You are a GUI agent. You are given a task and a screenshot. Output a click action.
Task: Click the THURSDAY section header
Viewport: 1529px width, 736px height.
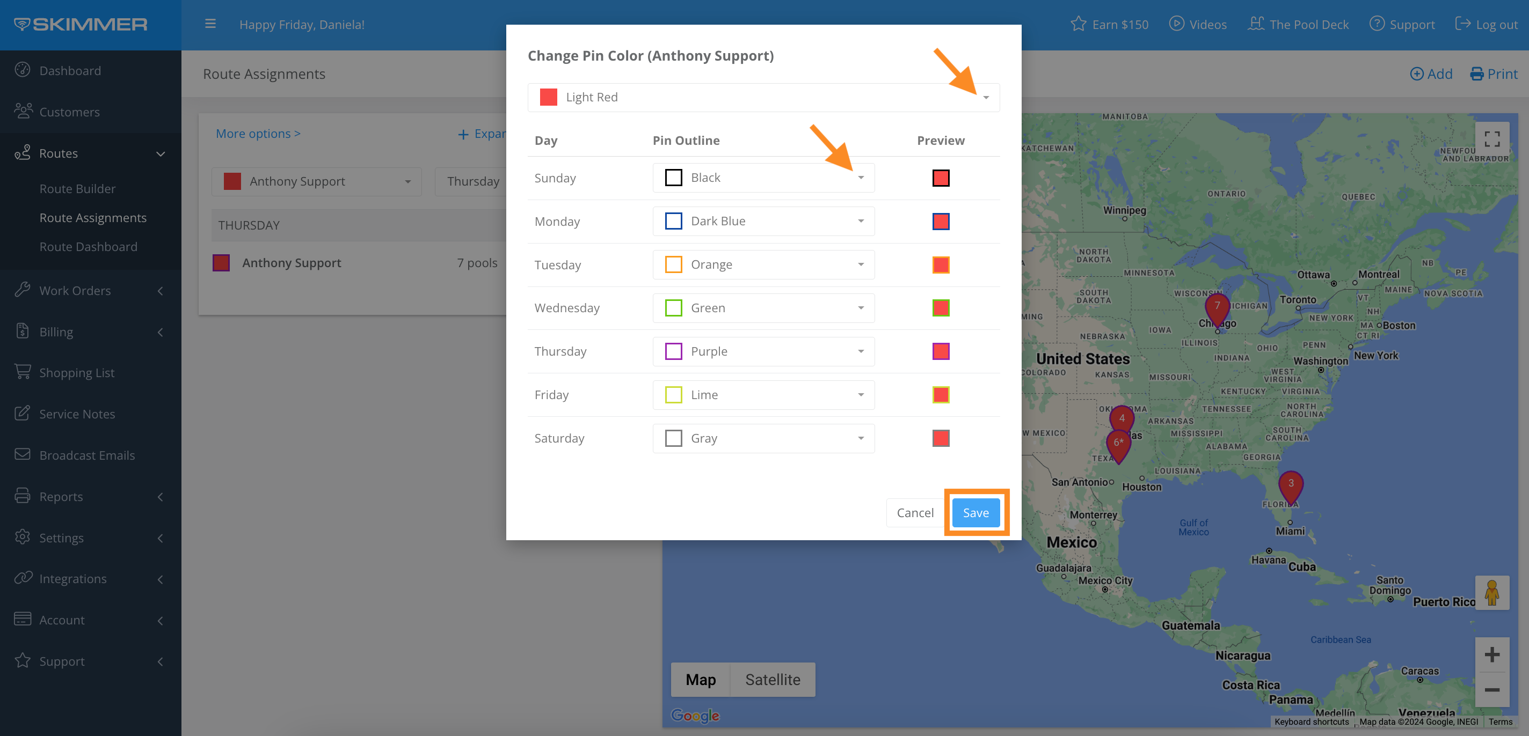359,225
